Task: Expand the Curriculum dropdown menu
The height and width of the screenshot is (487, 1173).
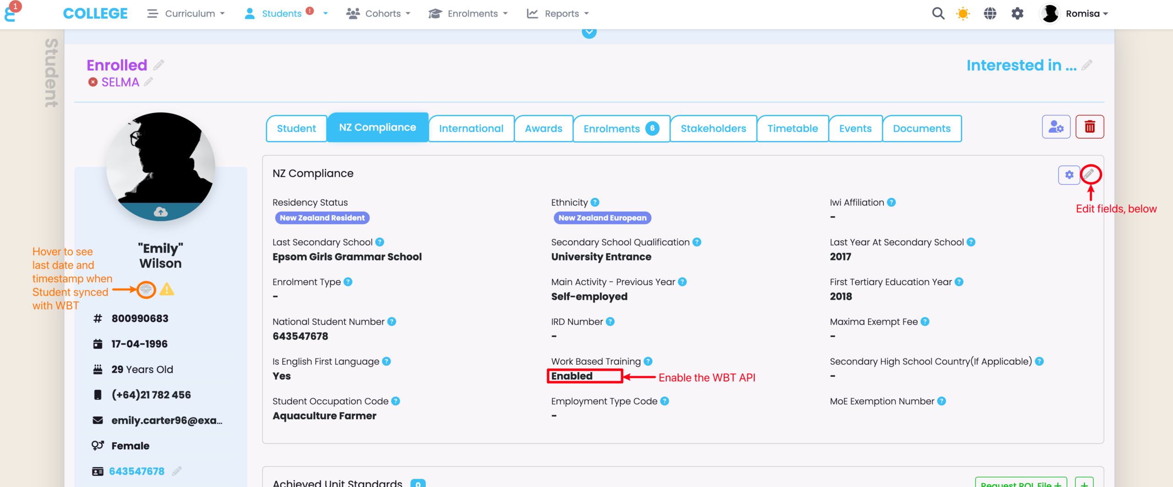Action: coord(186,14)
